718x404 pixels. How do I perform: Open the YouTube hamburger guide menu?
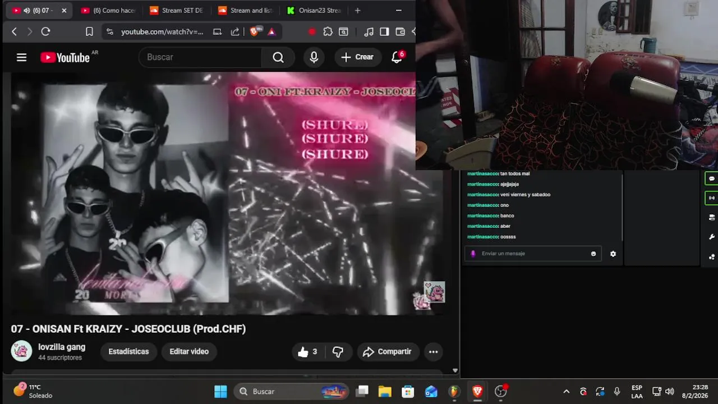click(x=21, y=57)
